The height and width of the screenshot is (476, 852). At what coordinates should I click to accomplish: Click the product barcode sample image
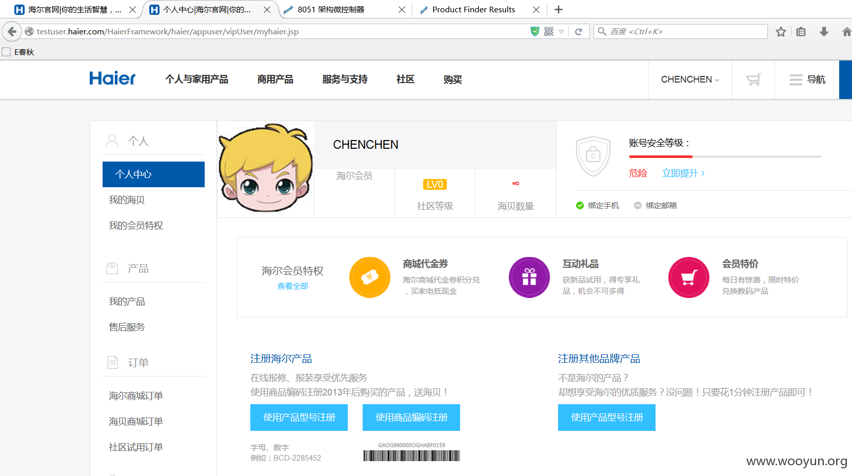[411, 452]
